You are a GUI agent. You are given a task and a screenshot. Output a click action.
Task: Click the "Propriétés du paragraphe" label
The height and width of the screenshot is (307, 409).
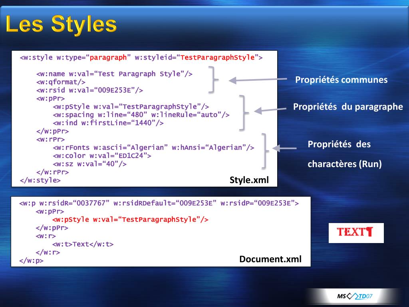348,106
